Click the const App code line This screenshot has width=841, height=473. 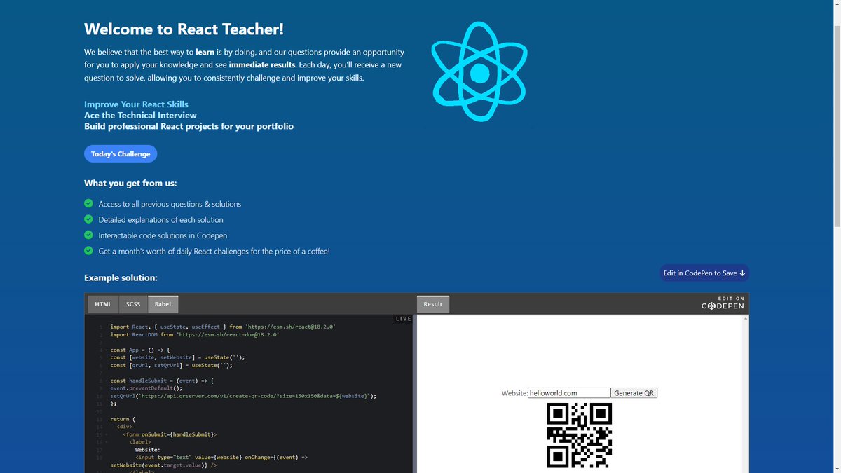point(140,350)
